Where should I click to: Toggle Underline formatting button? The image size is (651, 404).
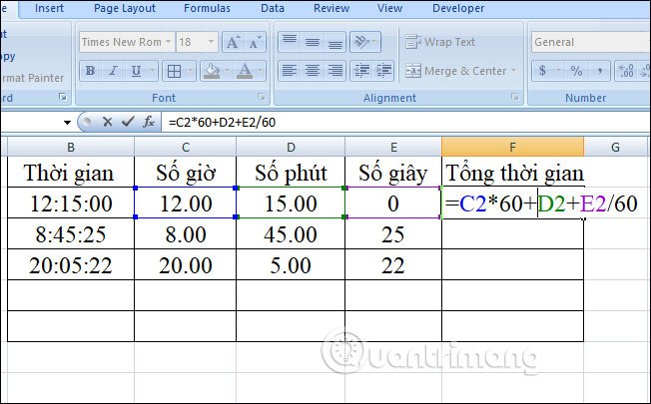click(136, 71)
